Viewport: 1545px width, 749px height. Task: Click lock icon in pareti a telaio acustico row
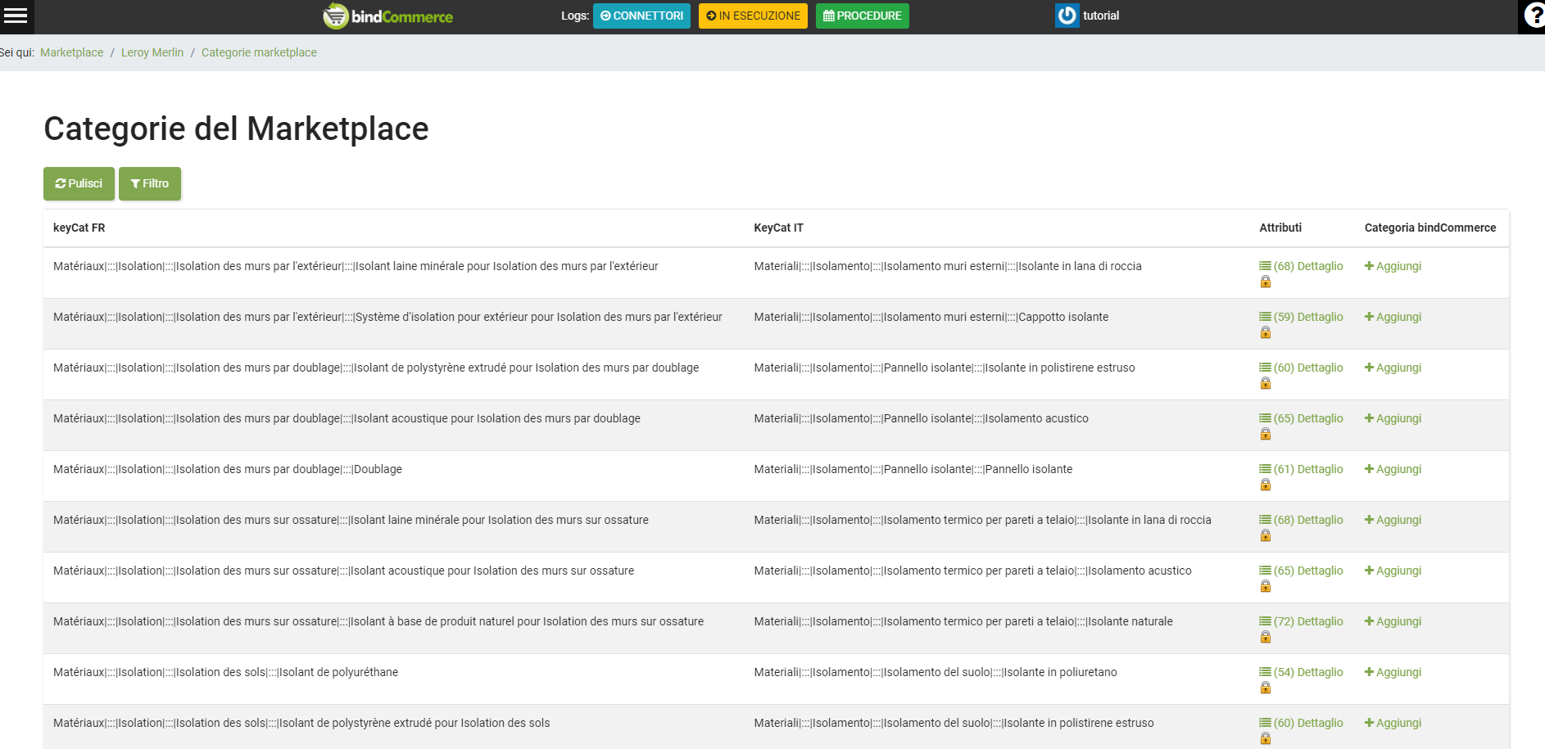pyautogui.click(x=1266, y=587)
